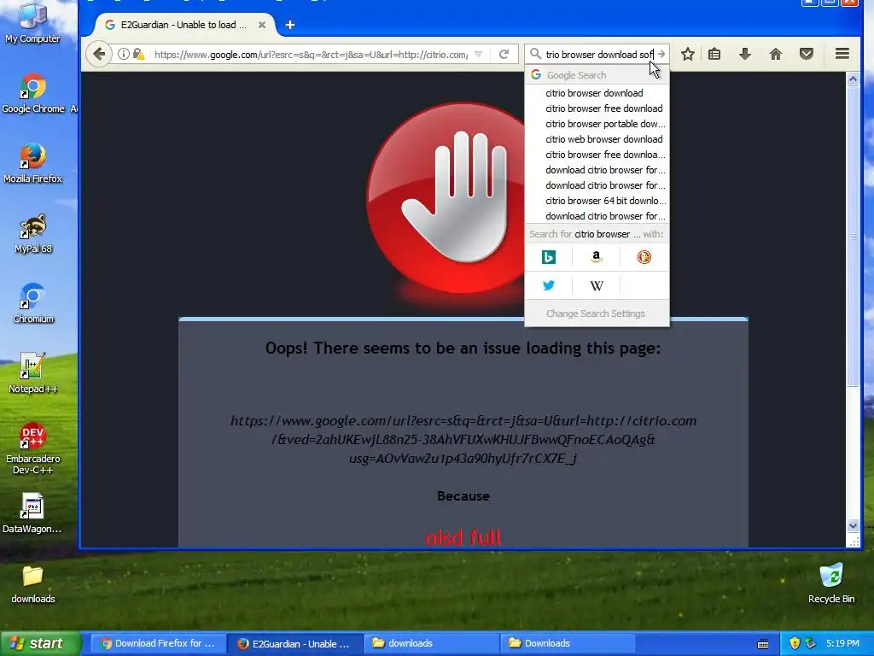Open Chromium desktop shortcut

point(33,304)
